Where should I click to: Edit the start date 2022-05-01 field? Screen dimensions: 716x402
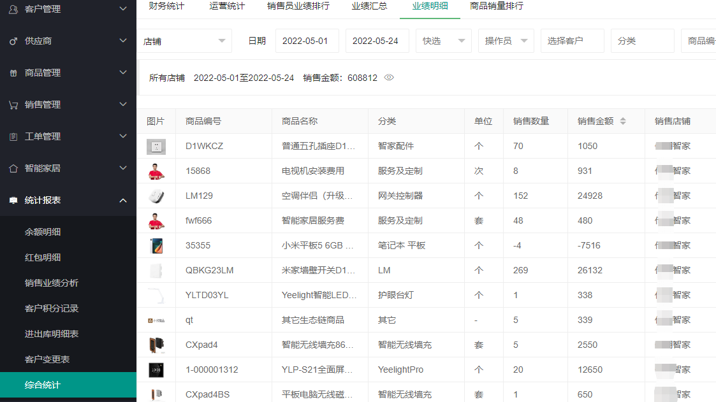(307, 41)
